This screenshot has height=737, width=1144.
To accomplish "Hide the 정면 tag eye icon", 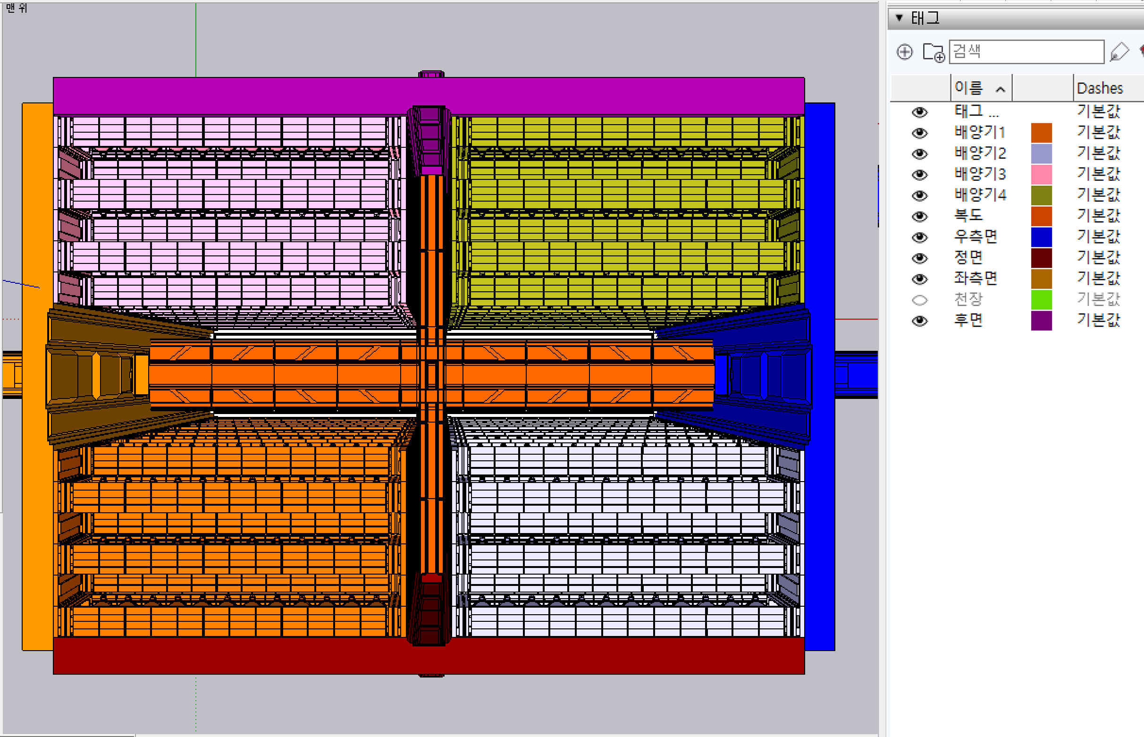I will [919, 258].
